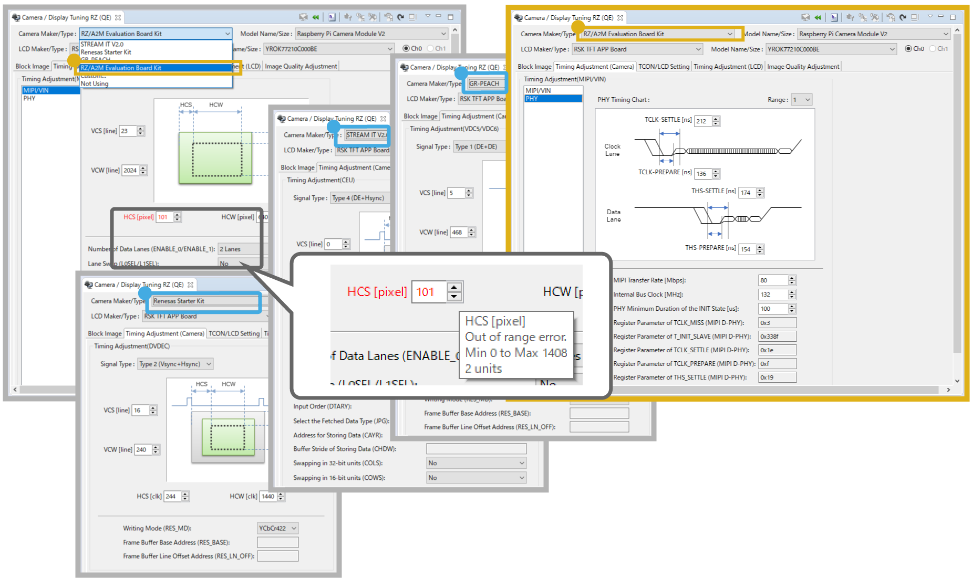Viewport: 972px width, 578px height.
Task: Click THS-PREPARE [ns] stepper arrows
Action: (760, 249)
